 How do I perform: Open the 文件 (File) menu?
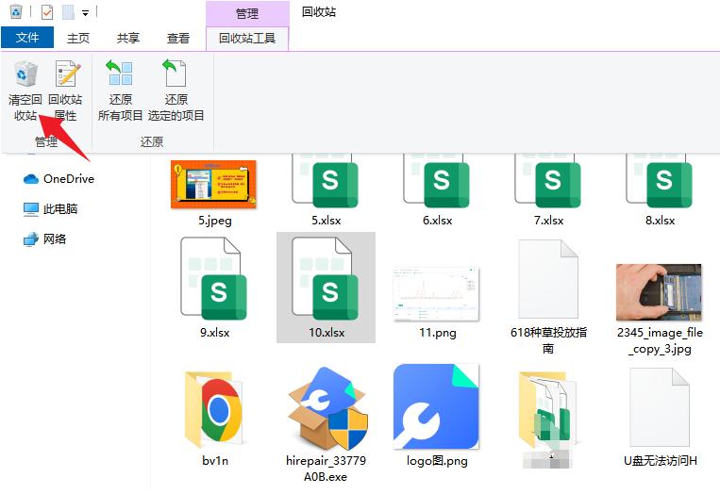click(27, 38)
